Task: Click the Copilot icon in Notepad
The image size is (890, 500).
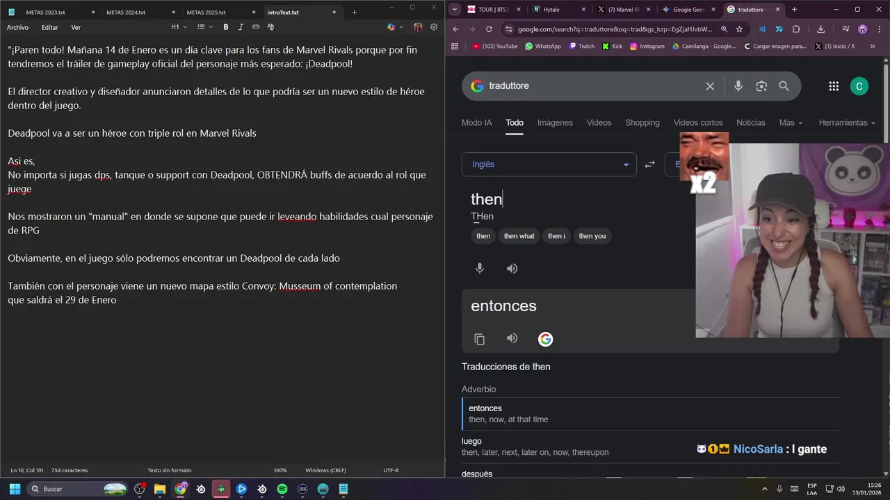Action: click(x=391, y=27)
